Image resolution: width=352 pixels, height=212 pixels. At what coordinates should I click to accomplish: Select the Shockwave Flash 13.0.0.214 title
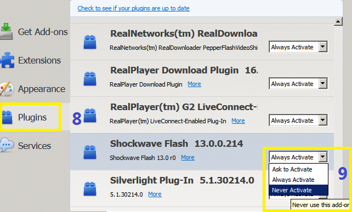[177, 144]
